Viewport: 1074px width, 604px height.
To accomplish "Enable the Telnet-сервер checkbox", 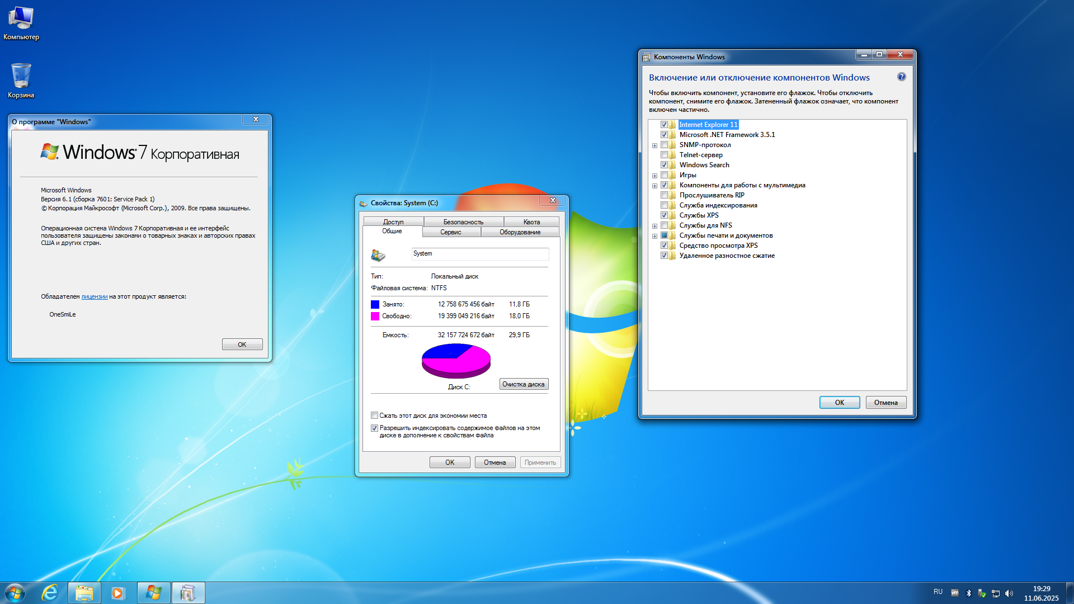I will (664, 155).
